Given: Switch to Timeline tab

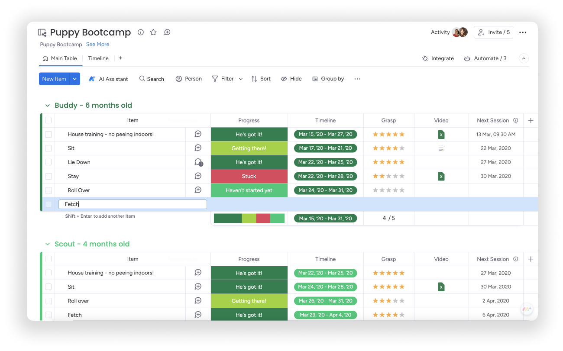Looking at the screenshot, I should [98, 58].
